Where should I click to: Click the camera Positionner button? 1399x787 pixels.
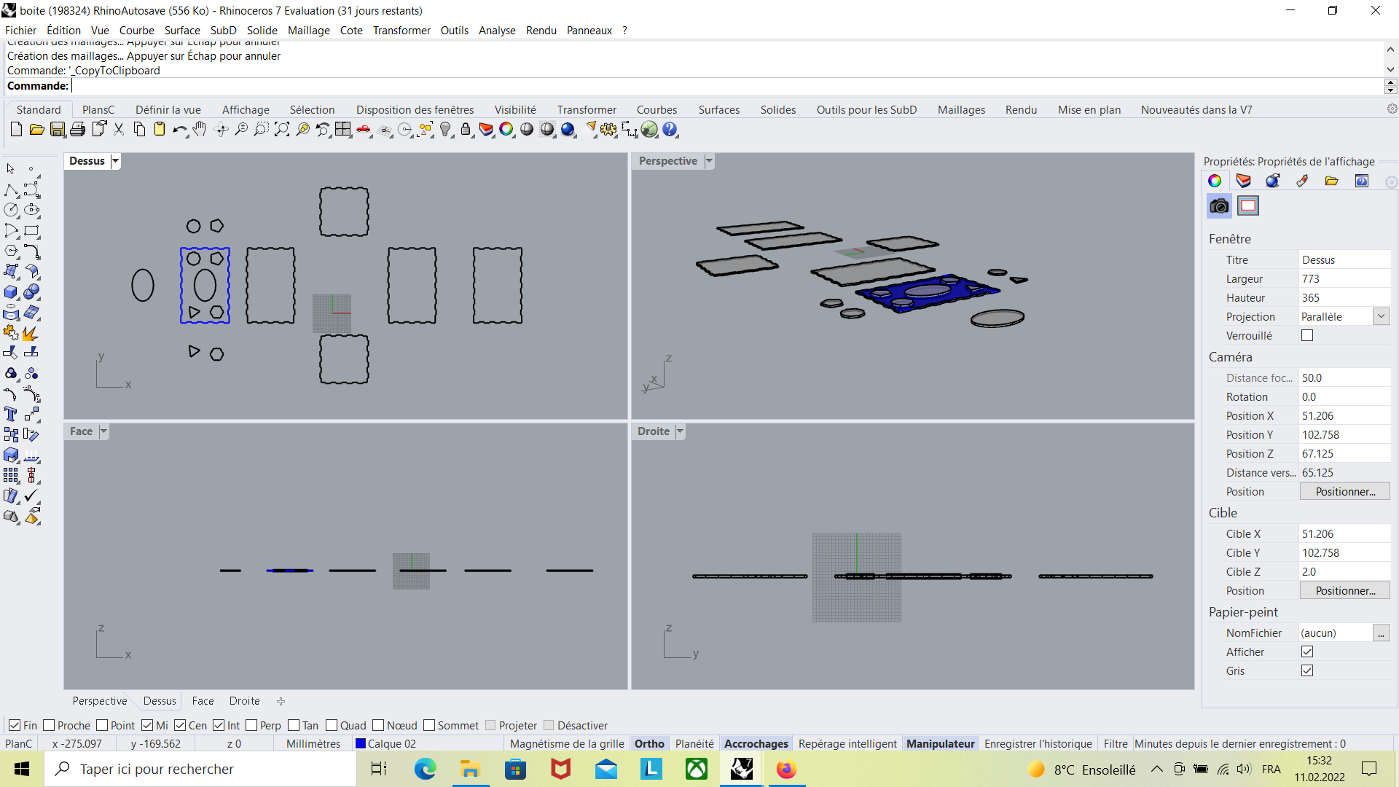click(1344, 492)
